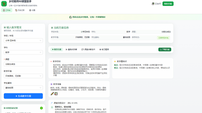Image resolution: width=202 pixels, height=113 pixels.
Task: Click the books emoji in 教学准备 card
Action: coord(56,94)
